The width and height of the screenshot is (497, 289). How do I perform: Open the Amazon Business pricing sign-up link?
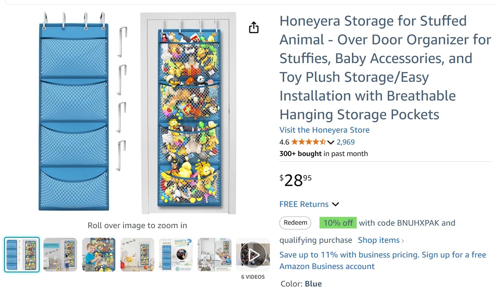pos(382,261)
